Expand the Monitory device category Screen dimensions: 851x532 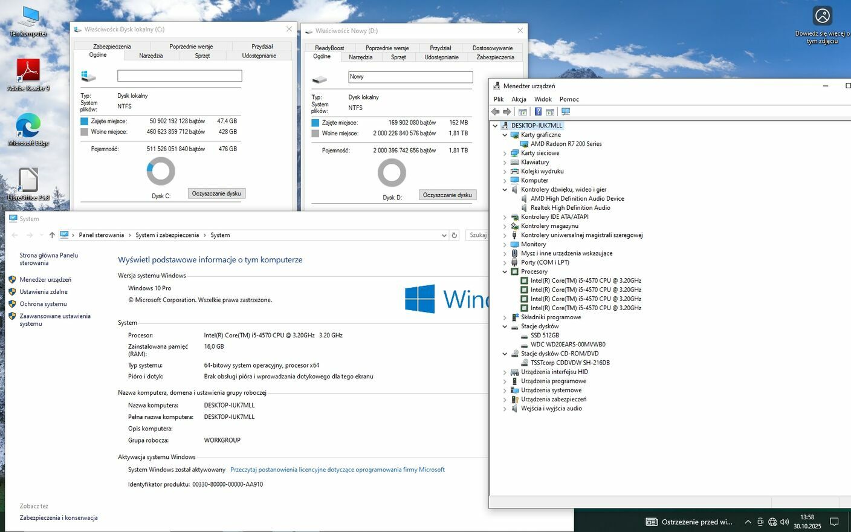(505, 245)
